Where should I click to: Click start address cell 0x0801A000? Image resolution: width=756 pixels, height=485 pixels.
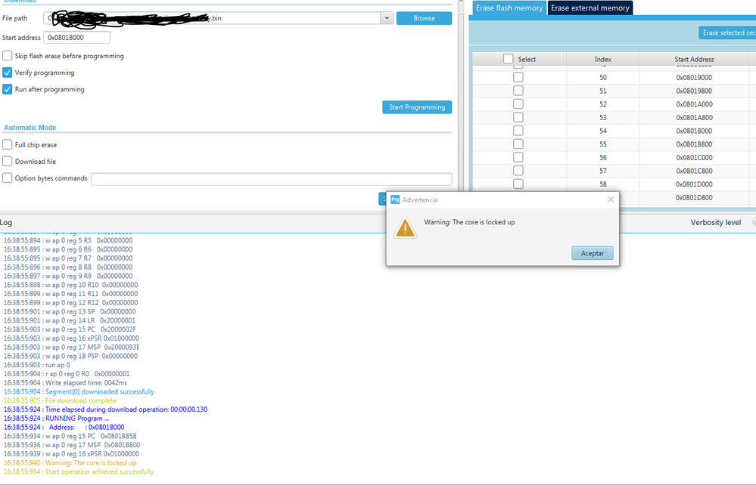pos(694,104)
